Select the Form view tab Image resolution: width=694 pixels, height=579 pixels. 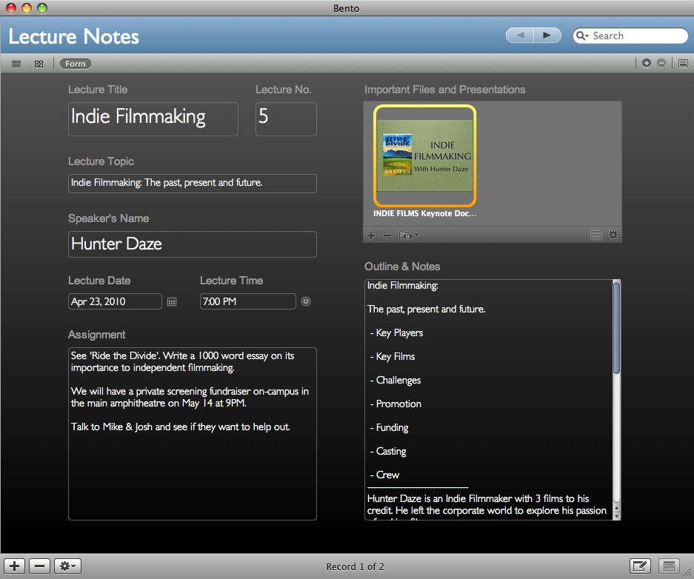point(75,64)
